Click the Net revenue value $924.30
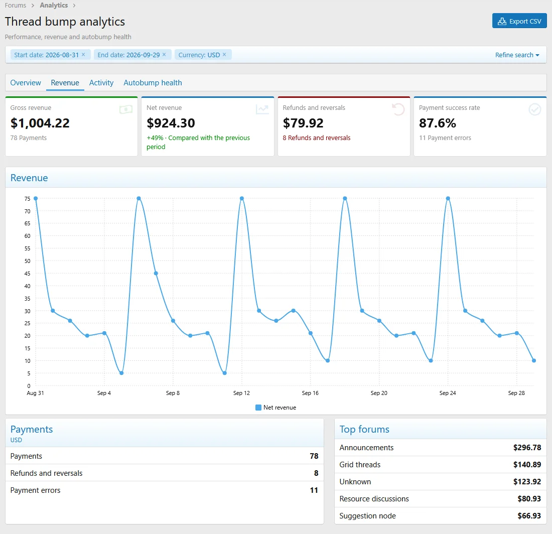This screenshot has width=552, height=534. click(171, 123)
